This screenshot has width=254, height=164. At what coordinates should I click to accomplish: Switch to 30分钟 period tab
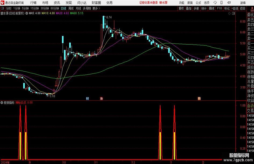point(45,8)
